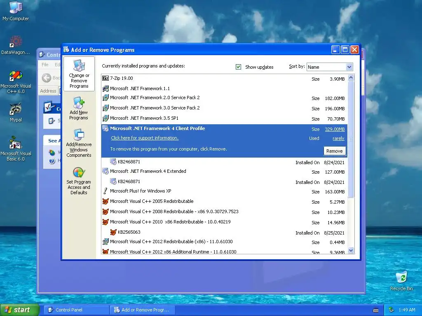Click the .NET Framework 4 Extended icon

(x=105, y=171)
